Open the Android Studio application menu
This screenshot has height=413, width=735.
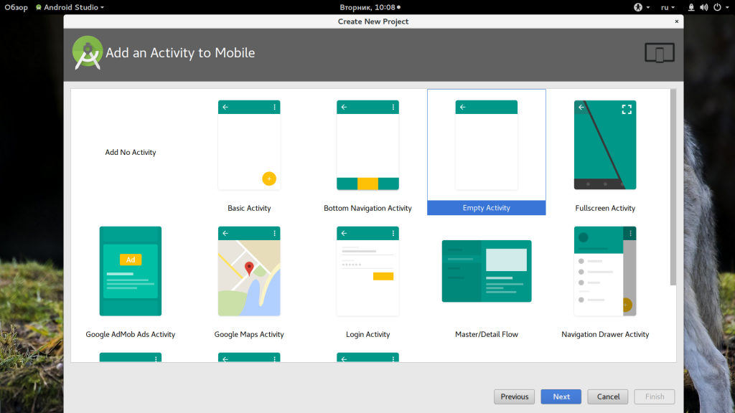click(70, 7)
